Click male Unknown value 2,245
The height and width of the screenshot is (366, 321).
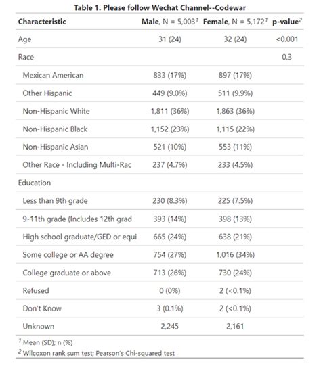pyautogui.click(x=169, y=326)
